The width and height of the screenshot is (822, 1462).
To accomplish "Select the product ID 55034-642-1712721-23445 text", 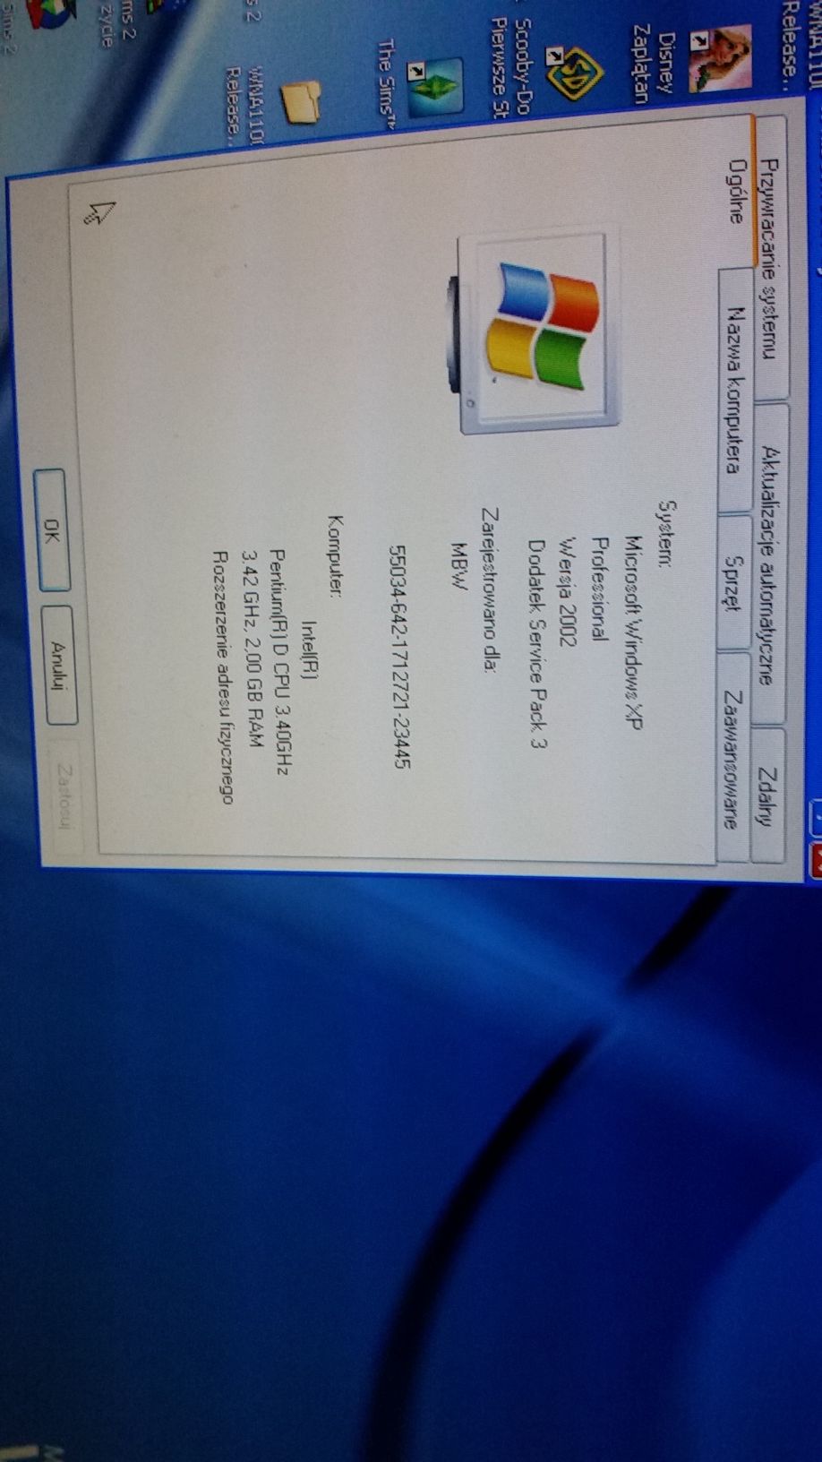I will [399, 657].
